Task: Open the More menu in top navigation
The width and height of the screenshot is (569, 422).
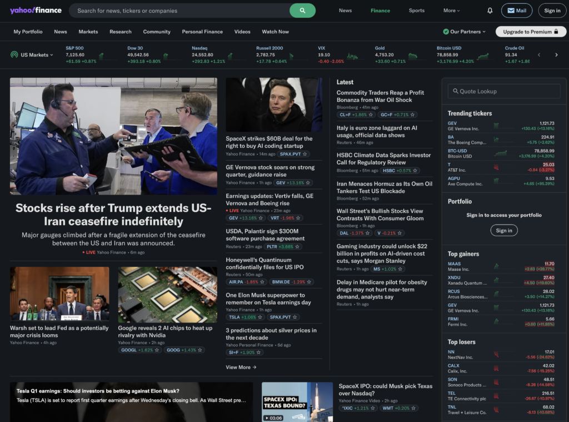Action: (451, 11)
